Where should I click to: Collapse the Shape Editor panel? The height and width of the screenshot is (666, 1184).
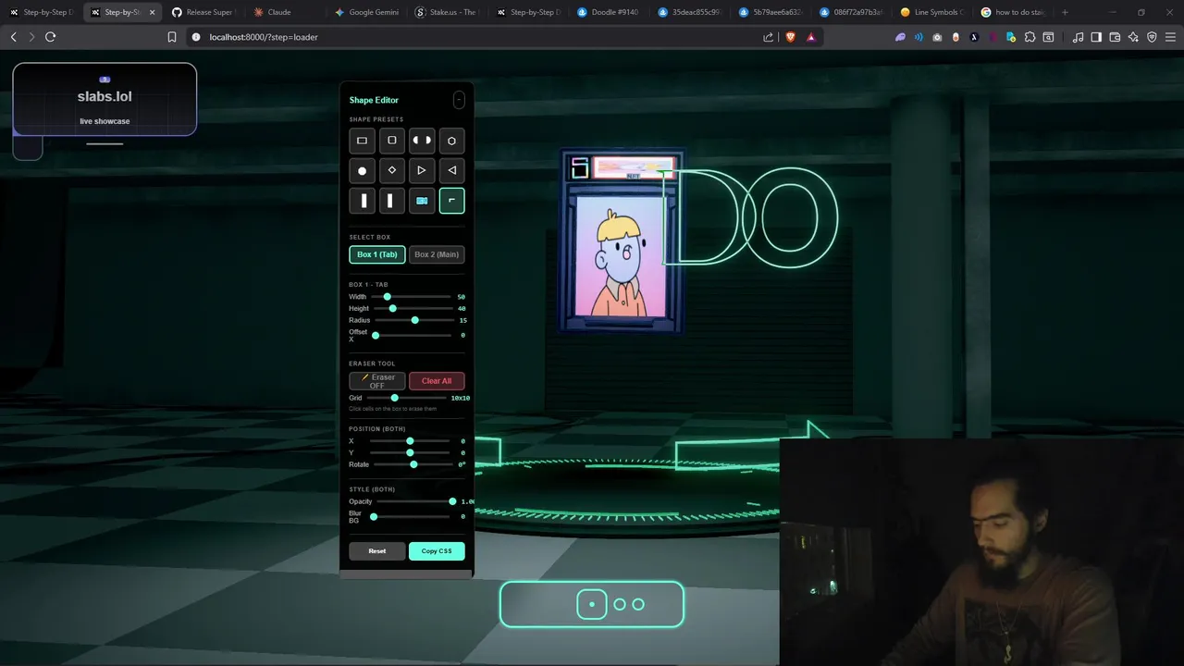(459, 100)
